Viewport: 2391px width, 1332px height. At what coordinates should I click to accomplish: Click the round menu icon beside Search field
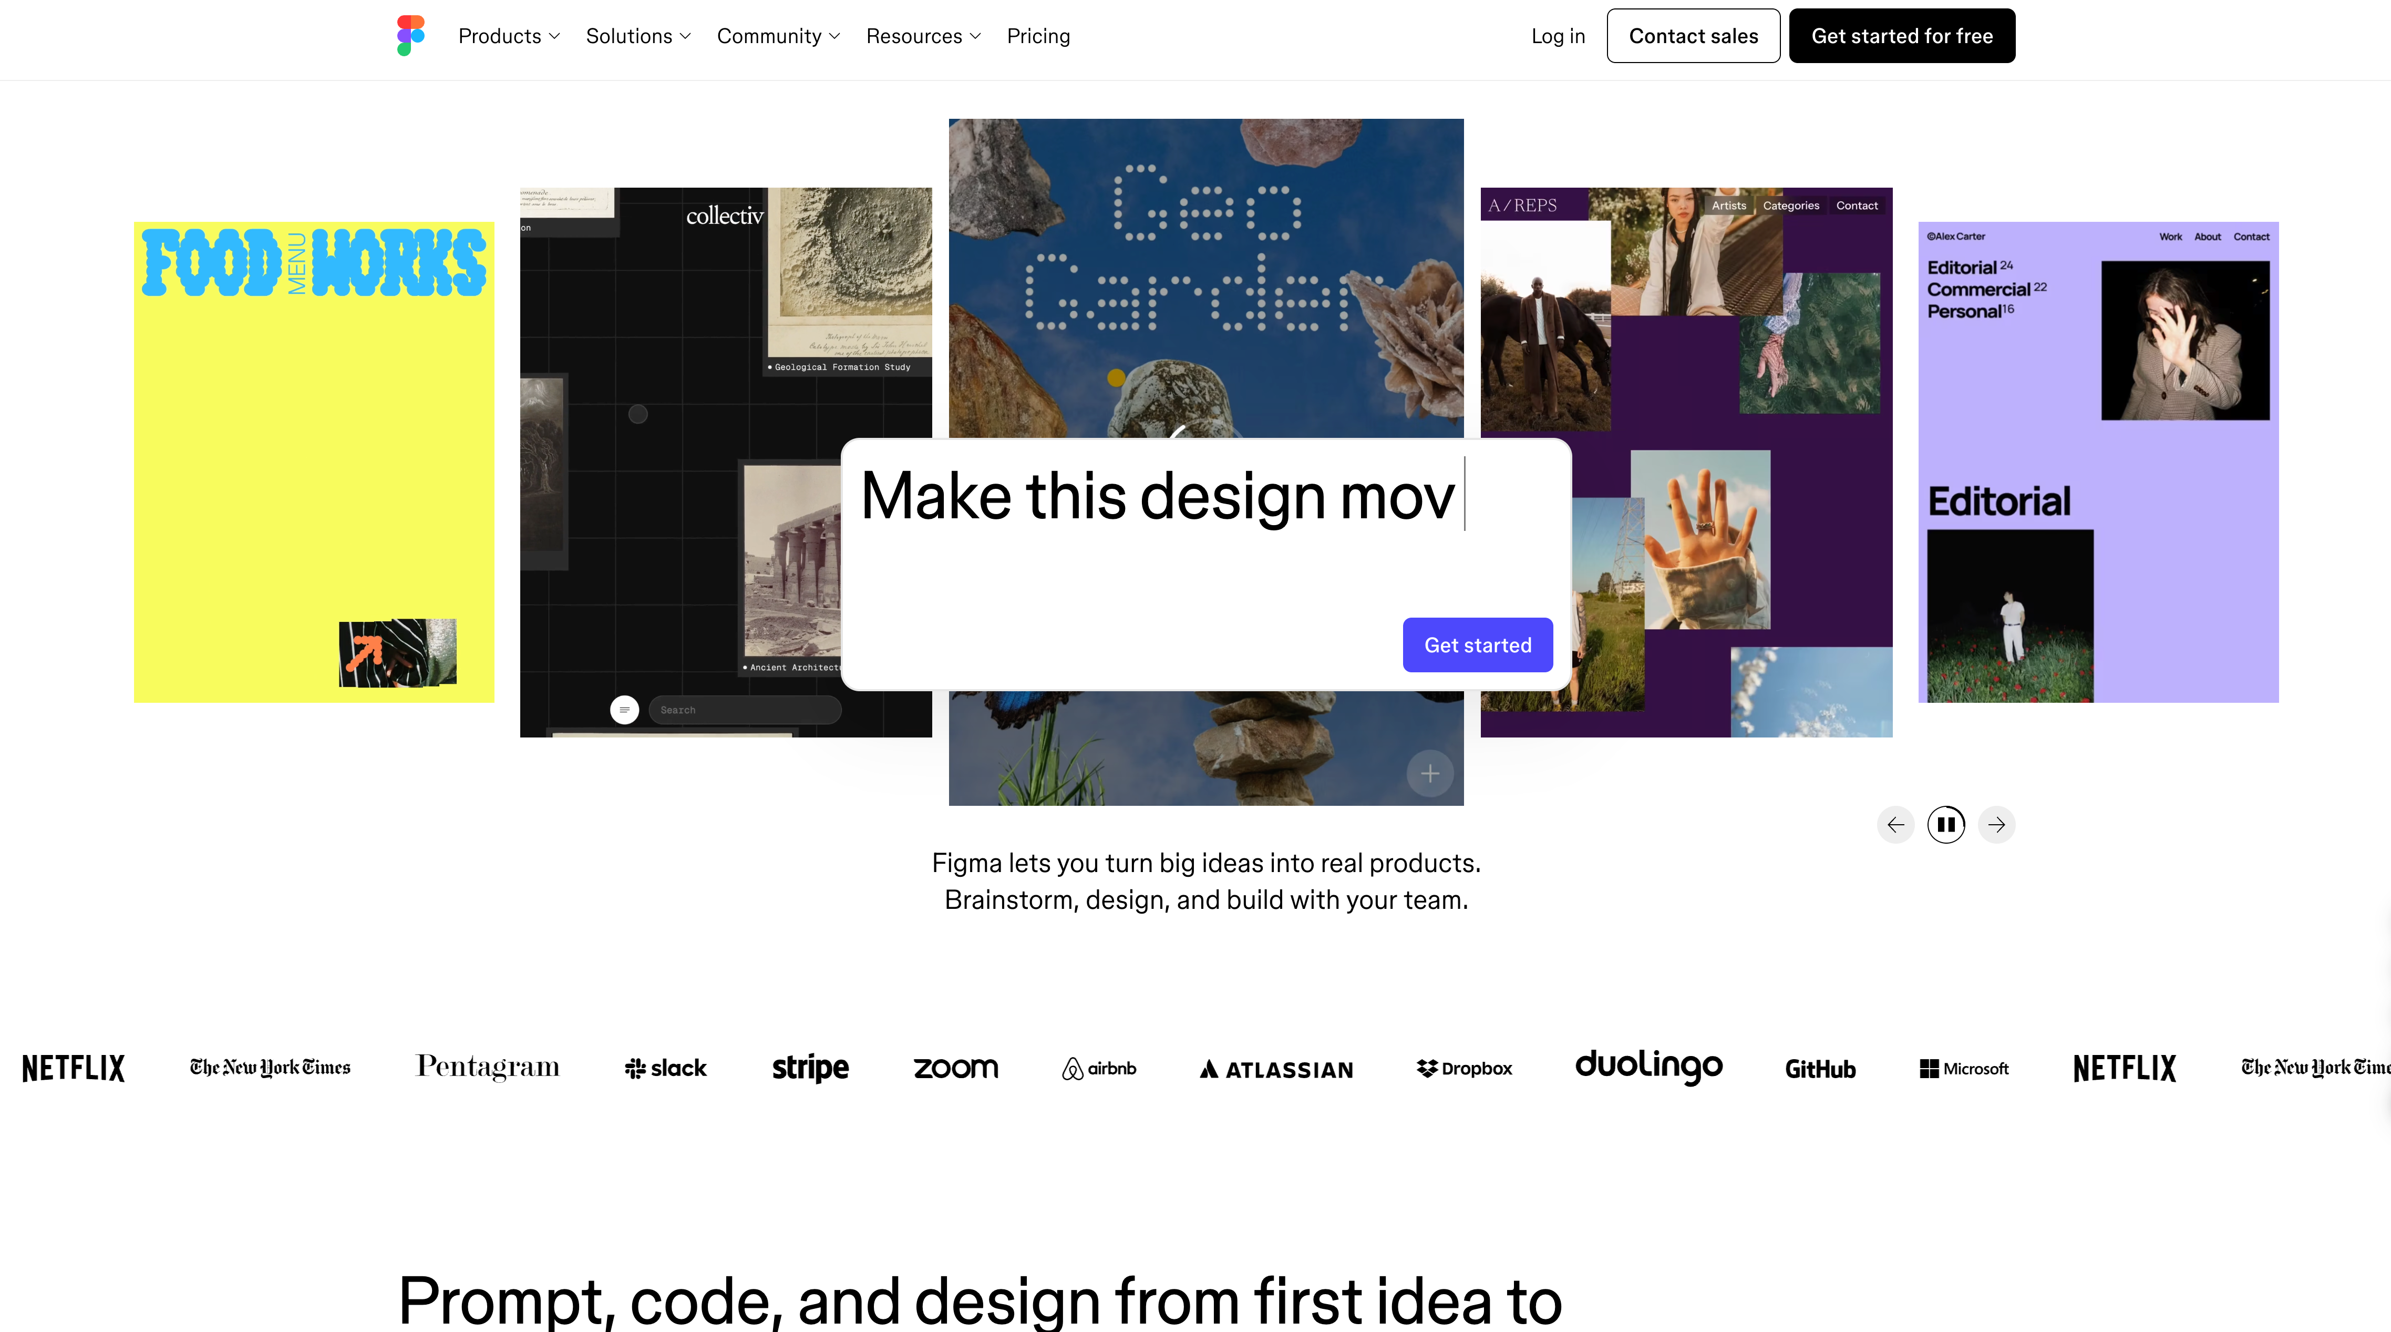coord(625,710)
